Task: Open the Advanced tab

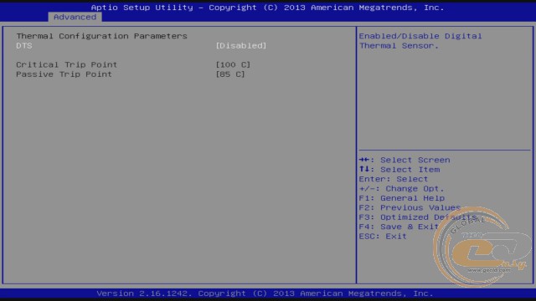Action: 75,17
